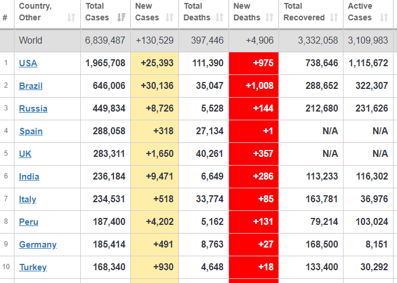The height and width of the screenshot is (283, 397).
Task: Select Russia active cases 231,626
Action: click(371, 108)
